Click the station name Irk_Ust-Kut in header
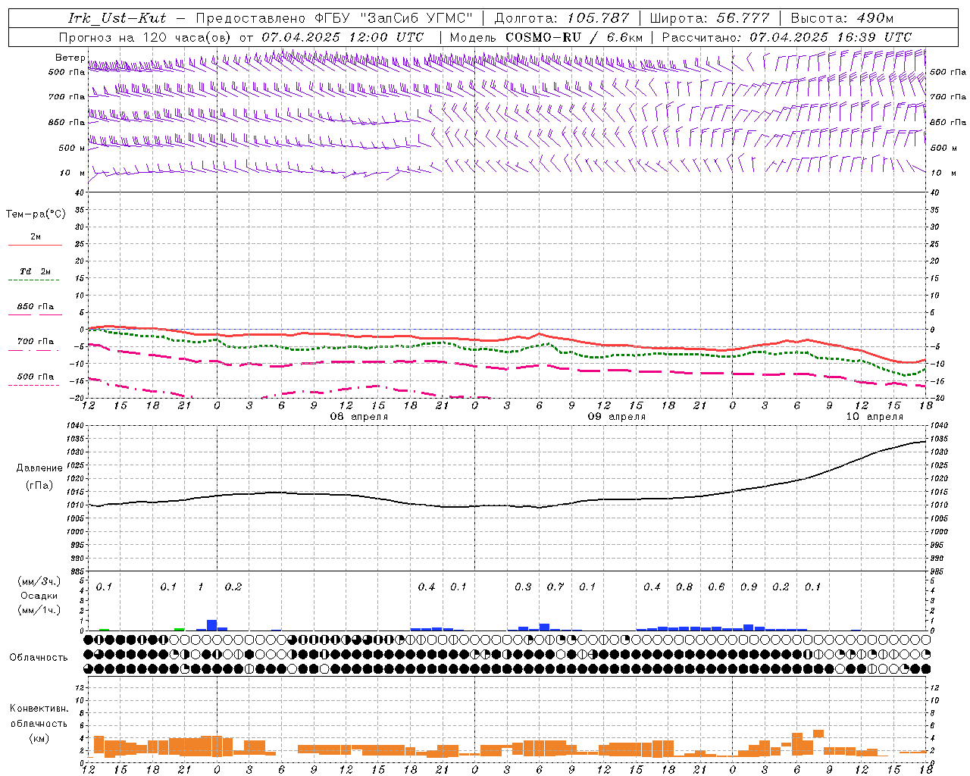The image size is (970, 776). 117,18
